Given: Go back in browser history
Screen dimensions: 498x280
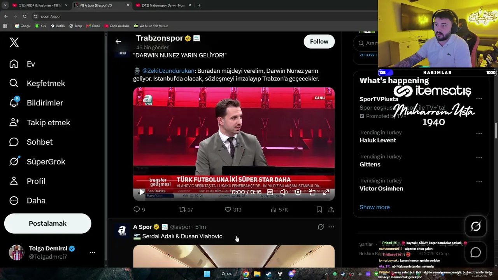Looking at the screenshot, I should point(6,16).
